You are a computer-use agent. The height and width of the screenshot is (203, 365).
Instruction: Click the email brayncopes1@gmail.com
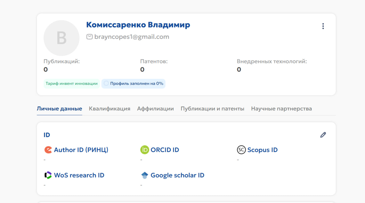(x=131, y=37)
